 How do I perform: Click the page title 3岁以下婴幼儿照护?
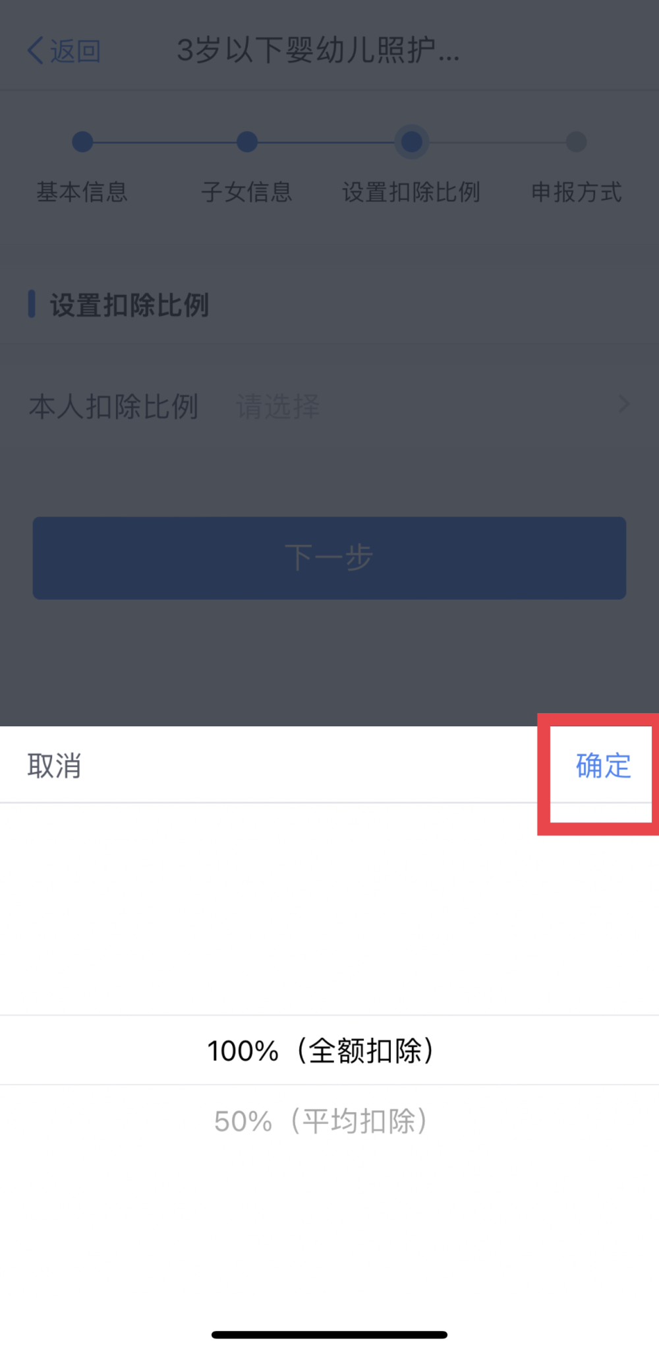coord(318,50)
